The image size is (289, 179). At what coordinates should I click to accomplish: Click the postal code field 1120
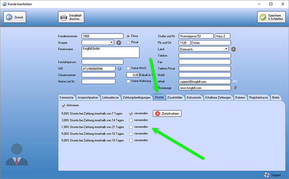[x=185, y=43]
